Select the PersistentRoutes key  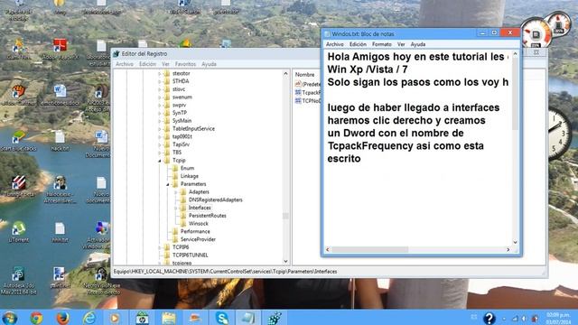(x=207, y=216)
